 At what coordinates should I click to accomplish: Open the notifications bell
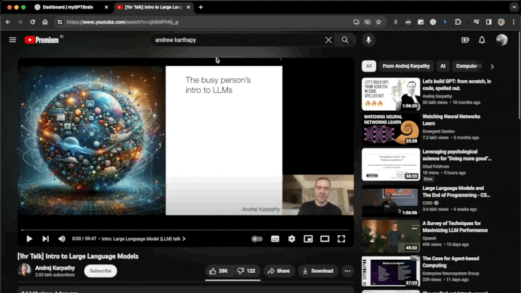pyautogui.click(x=482, y=40)
